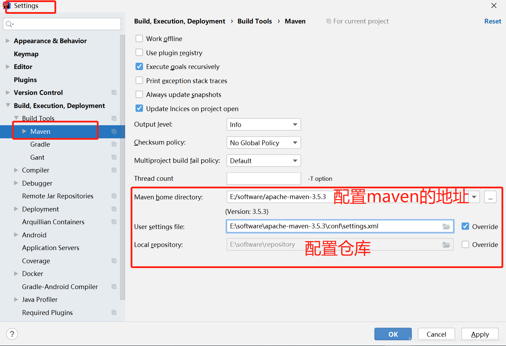Open the help question mark button

[12, 334]
